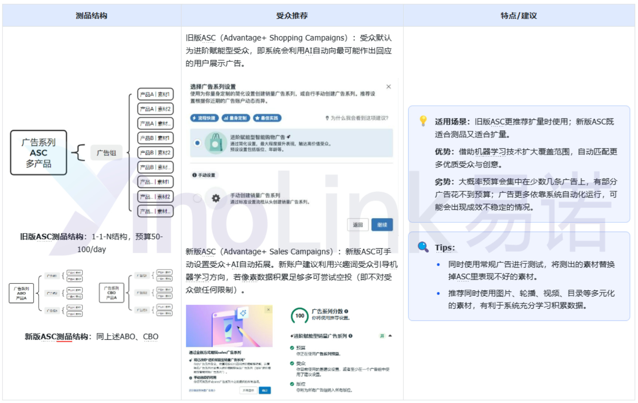The height and width of the screenshot is (403, 638).
Task: Click the shopping bag illustration icon
Action: tap(215, 143)
